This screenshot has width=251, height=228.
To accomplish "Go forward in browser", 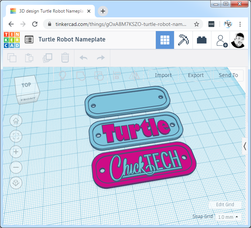I will [x=23, y=24].
